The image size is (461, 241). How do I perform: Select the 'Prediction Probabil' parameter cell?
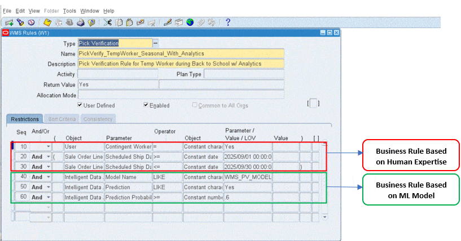[x=128, y=197]
